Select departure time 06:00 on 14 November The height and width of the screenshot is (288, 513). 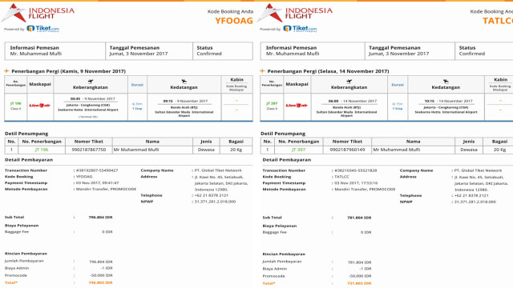[333, 101]
